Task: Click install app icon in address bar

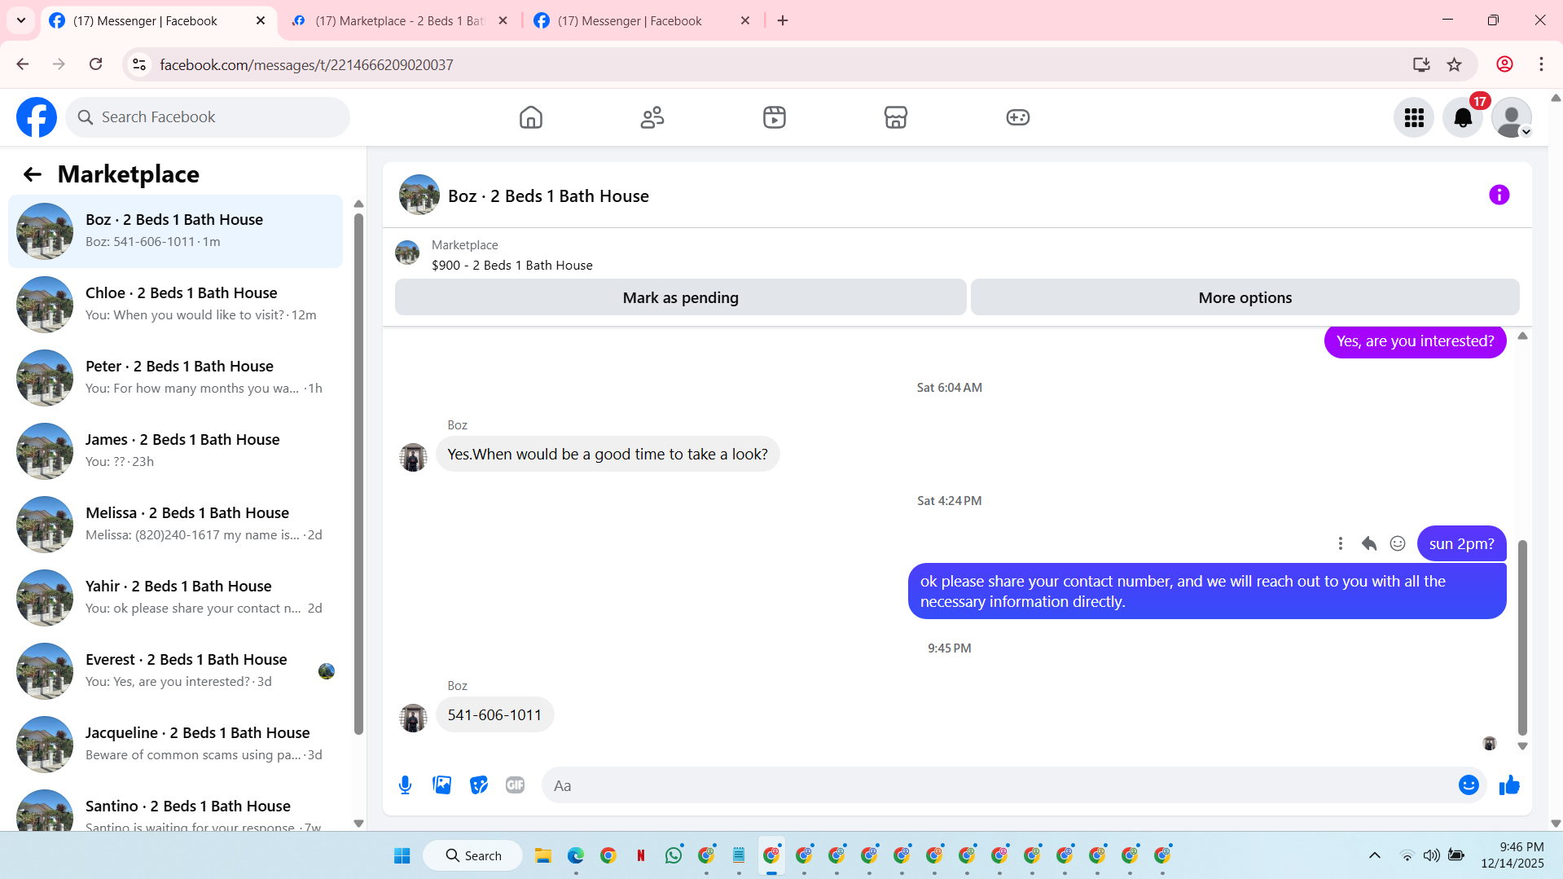Action: point(1421,64)
